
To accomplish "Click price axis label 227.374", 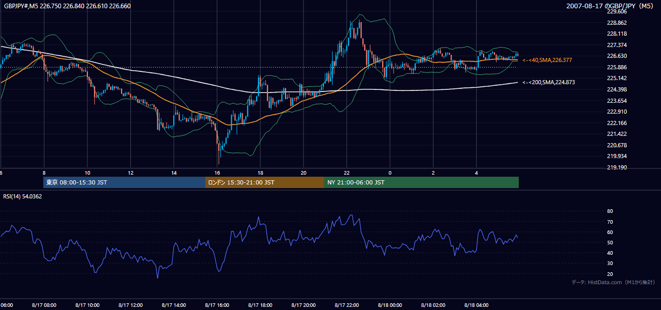I will click(x=617, y=45).
